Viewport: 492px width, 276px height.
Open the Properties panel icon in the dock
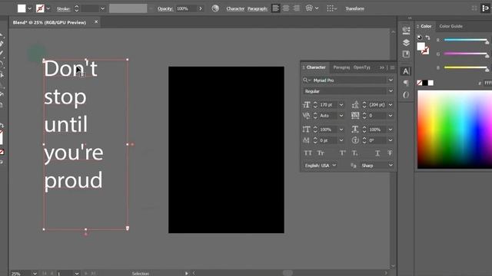tap(406, 30)
